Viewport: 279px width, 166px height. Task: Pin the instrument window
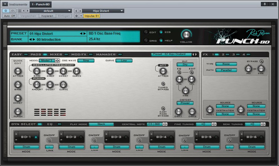tap(265, 4)
